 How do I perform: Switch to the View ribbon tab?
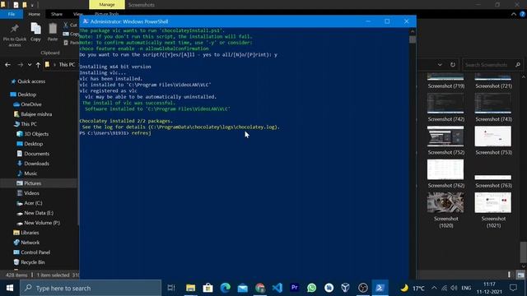point(77,14)
